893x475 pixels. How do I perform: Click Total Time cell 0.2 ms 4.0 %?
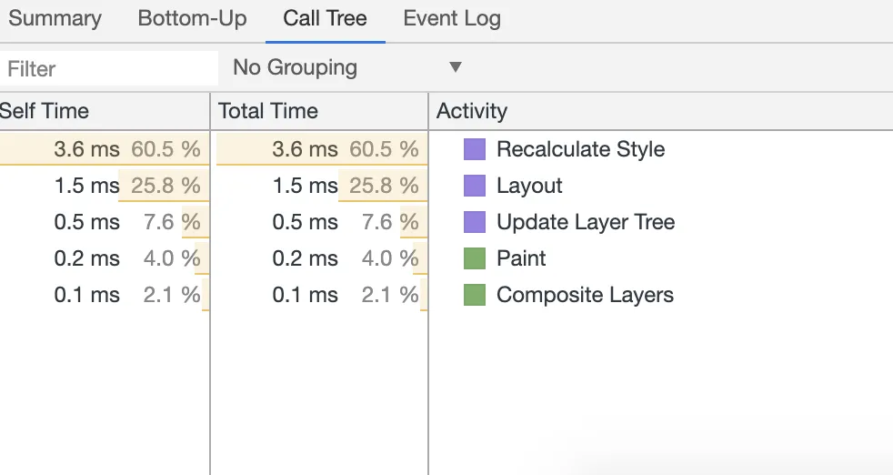319,258
